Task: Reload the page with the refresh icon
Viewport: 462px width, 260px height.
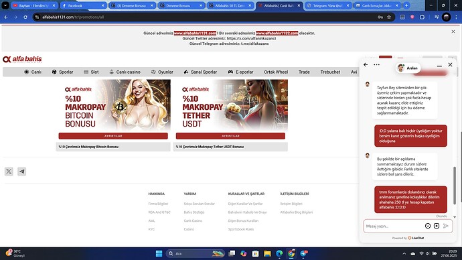Action: click(25, 17)
